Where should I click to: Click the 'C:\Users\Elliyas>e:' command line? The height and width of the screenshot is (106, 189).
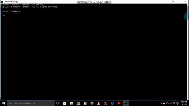[11, 11]
